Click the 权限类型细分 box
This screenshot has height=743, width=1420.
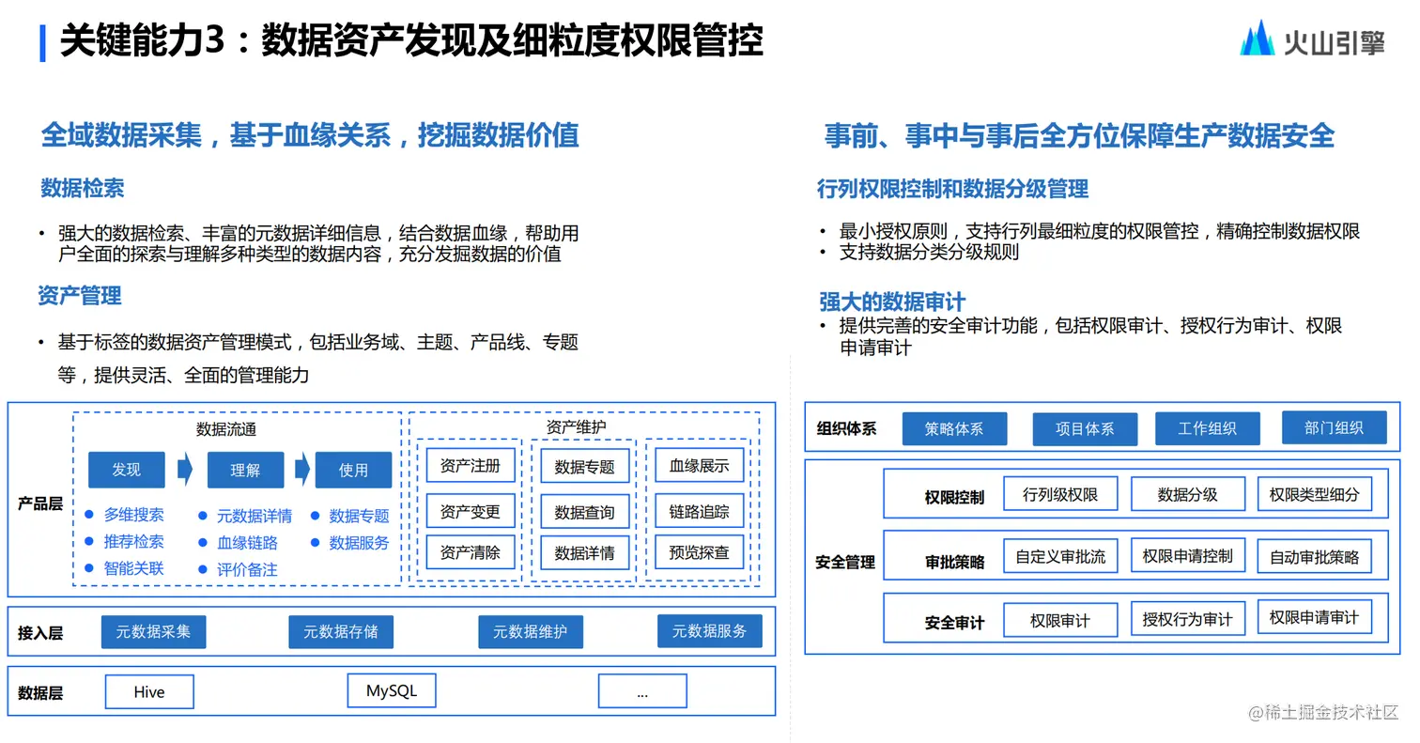click(x=1314, y=494)
